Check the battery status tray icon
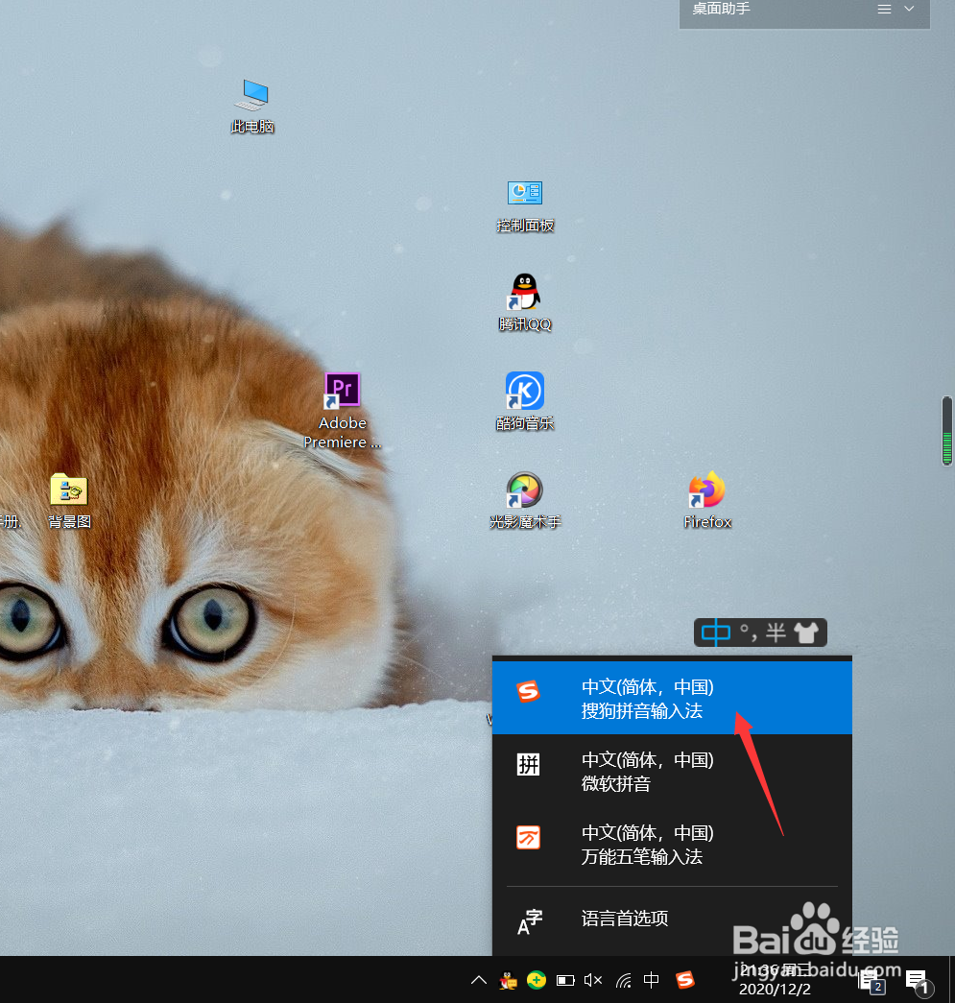Viewport: 955px width, 1003px height. (565, 980)
